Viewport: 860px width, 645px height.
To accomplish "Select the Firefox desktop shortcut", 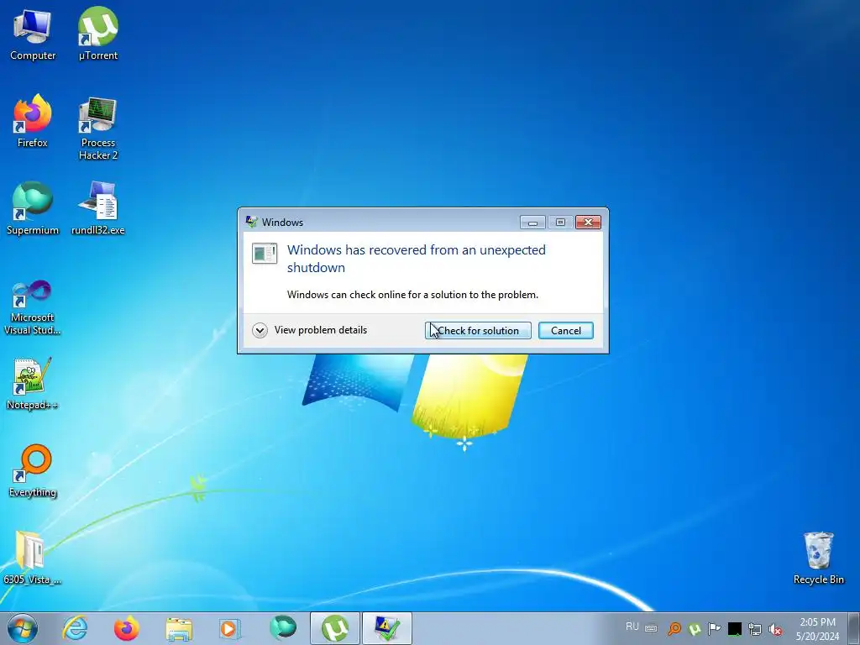I will click(33, 121).
